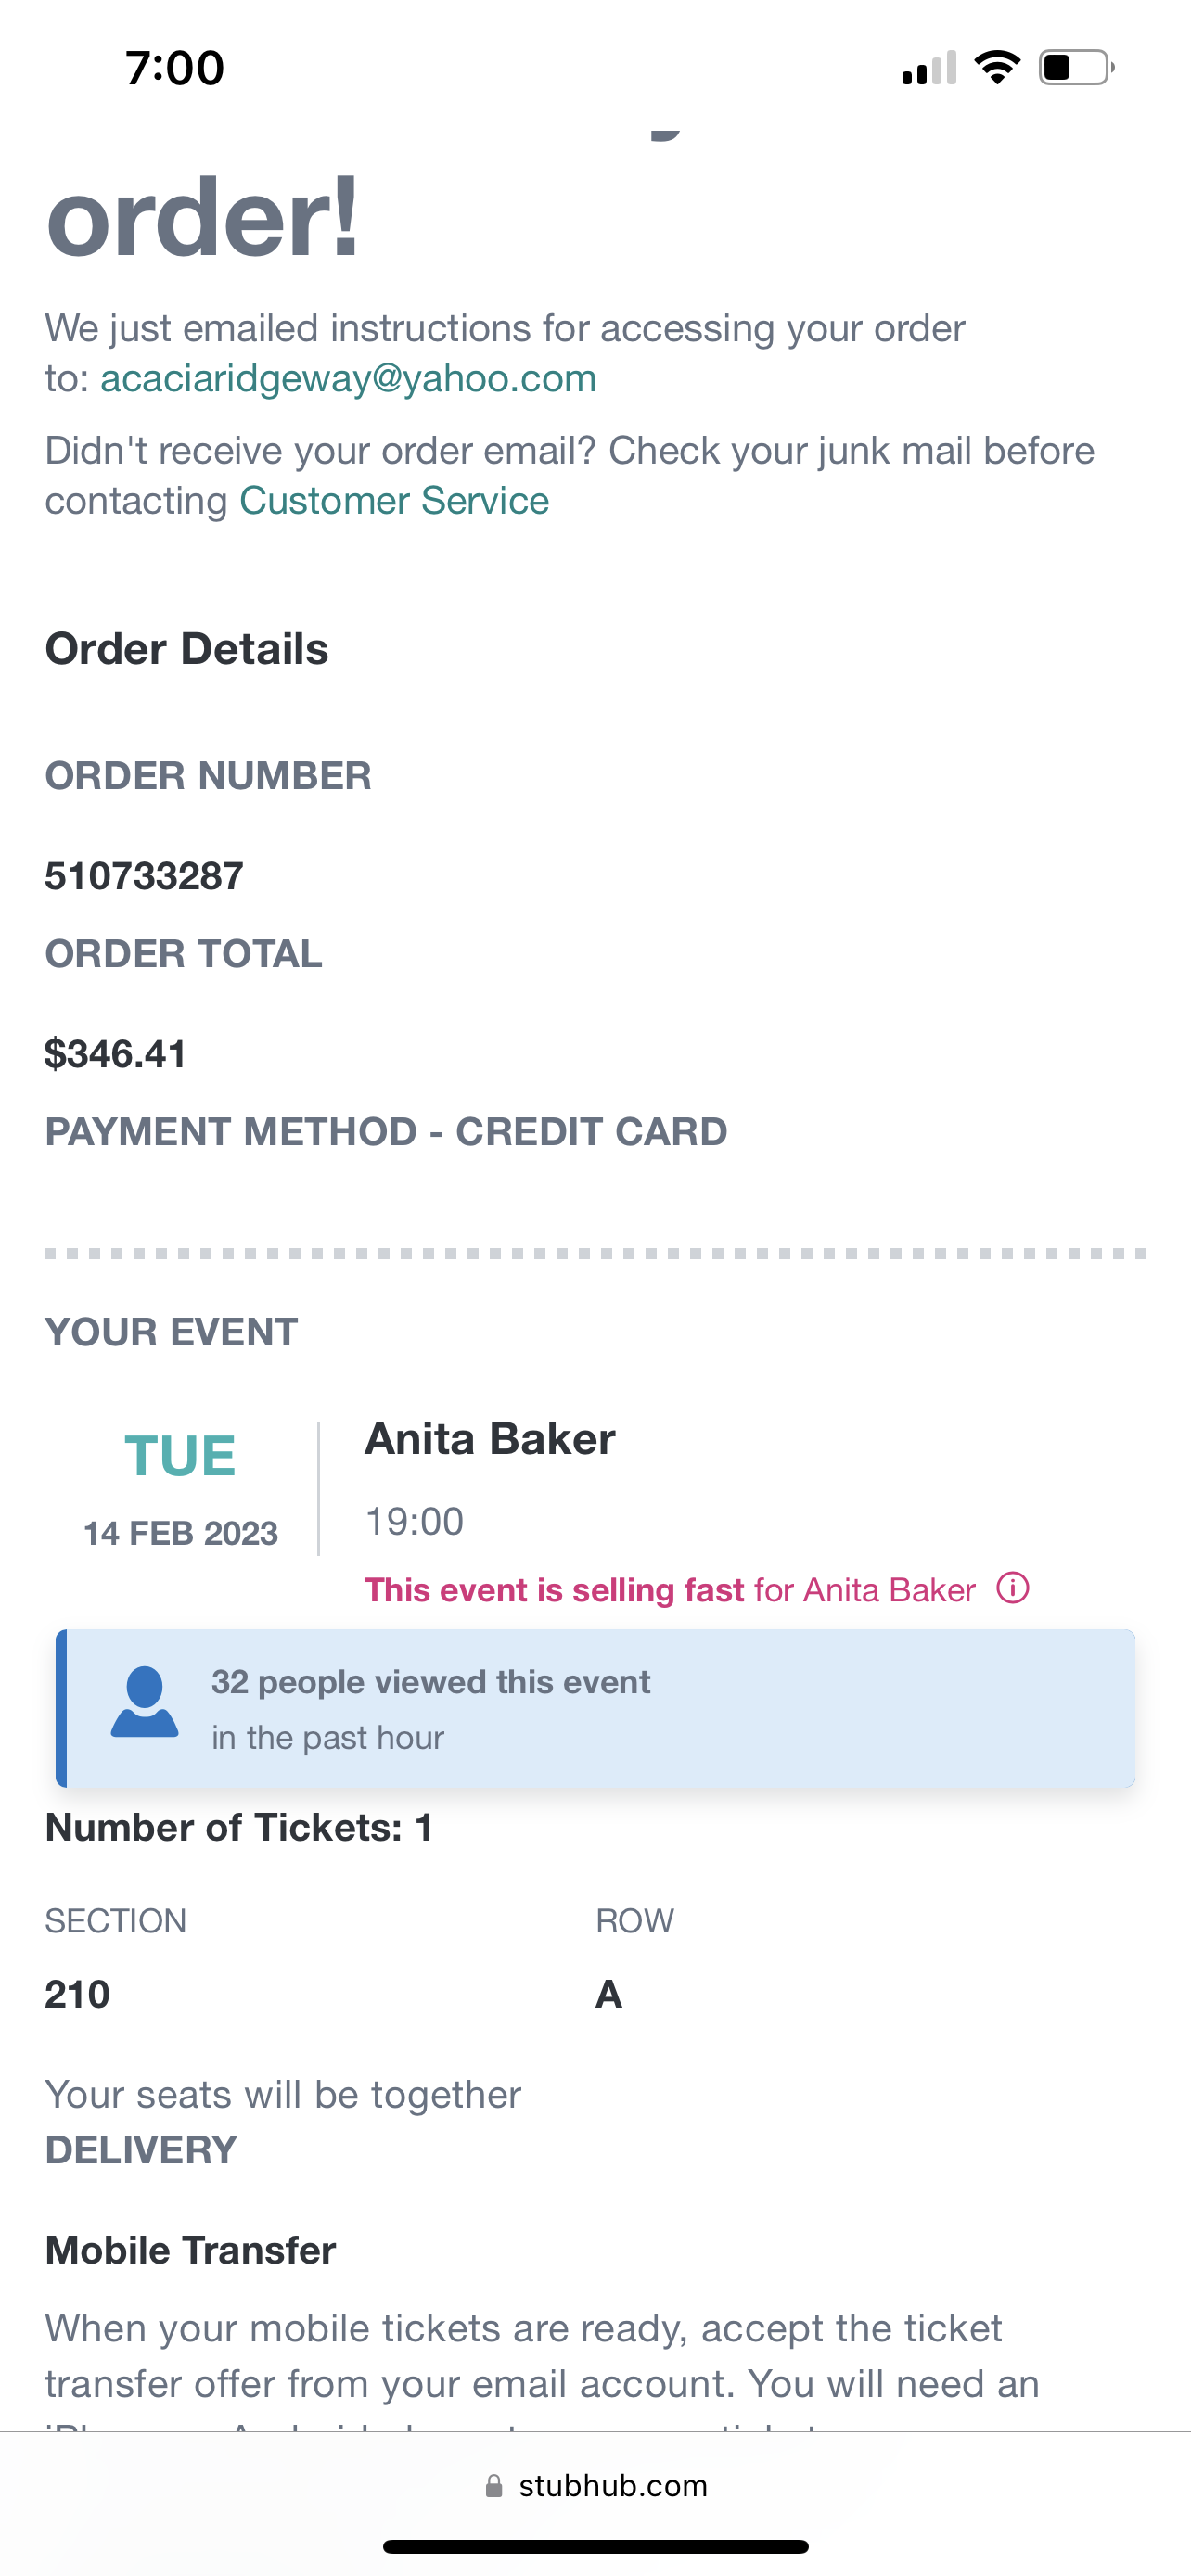Click the info icon beside selling fast notice

[x=1012, y=1588]
